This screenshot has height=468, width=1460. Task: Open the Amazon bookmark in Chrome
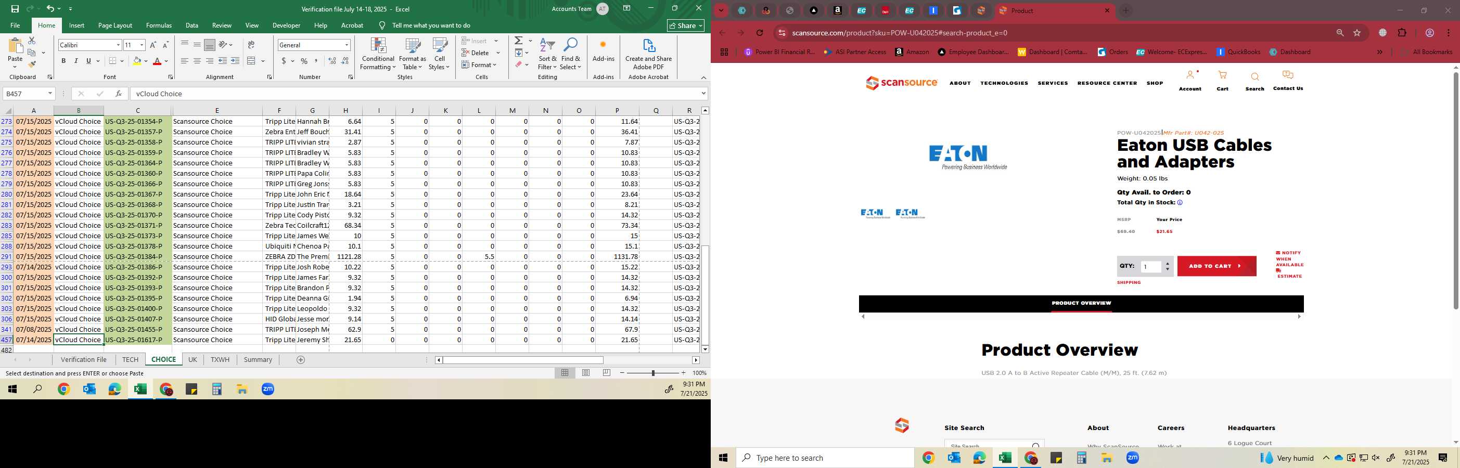point(912,52)
